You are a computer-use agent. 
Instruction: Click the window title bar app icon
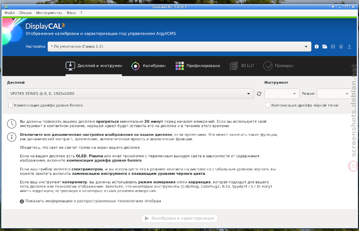(6, 7)
